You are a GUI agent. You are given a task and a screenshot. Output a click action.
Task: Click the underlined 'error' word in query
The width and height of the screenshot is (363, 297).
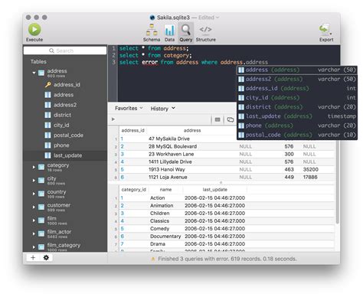point(150,62)
